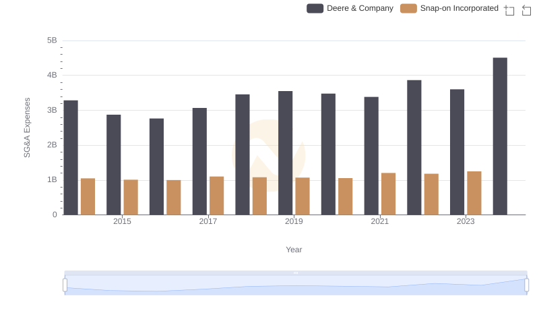Viewport: 539px width, 311px height.
Task: Click the zoom area select icon
Action: coord(509,10)
